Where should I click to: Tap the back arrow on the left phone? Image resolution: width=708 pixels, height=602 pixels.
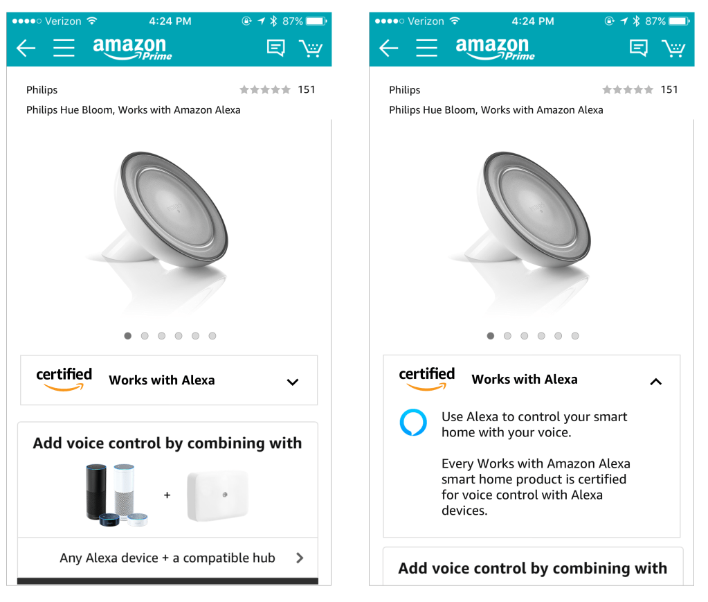tap(26, 48)
